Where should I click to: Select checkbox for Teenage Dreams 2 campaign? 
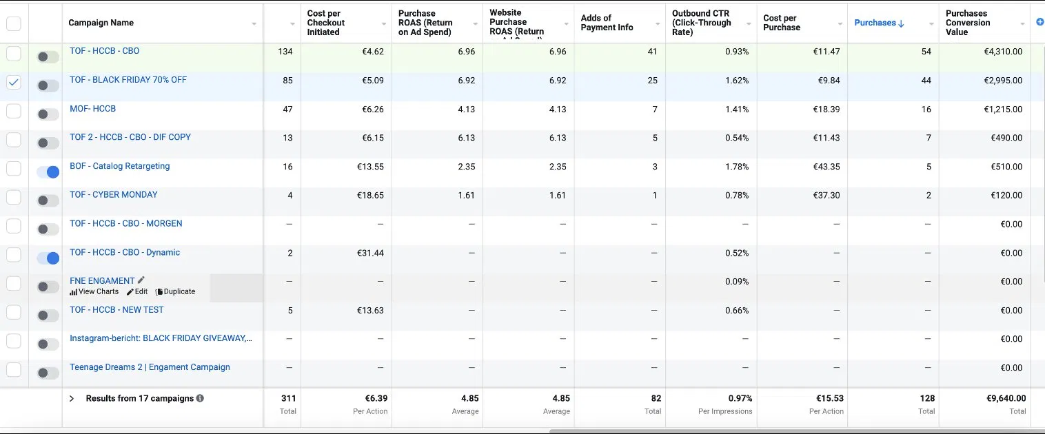click(x=14, y=369)
